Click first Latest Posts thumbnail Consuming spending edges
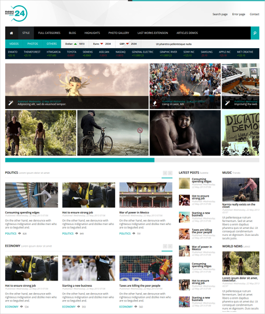 click(x=184, y=183)
